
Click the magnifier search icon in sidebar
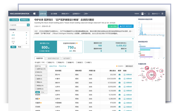tap(28, 25)
